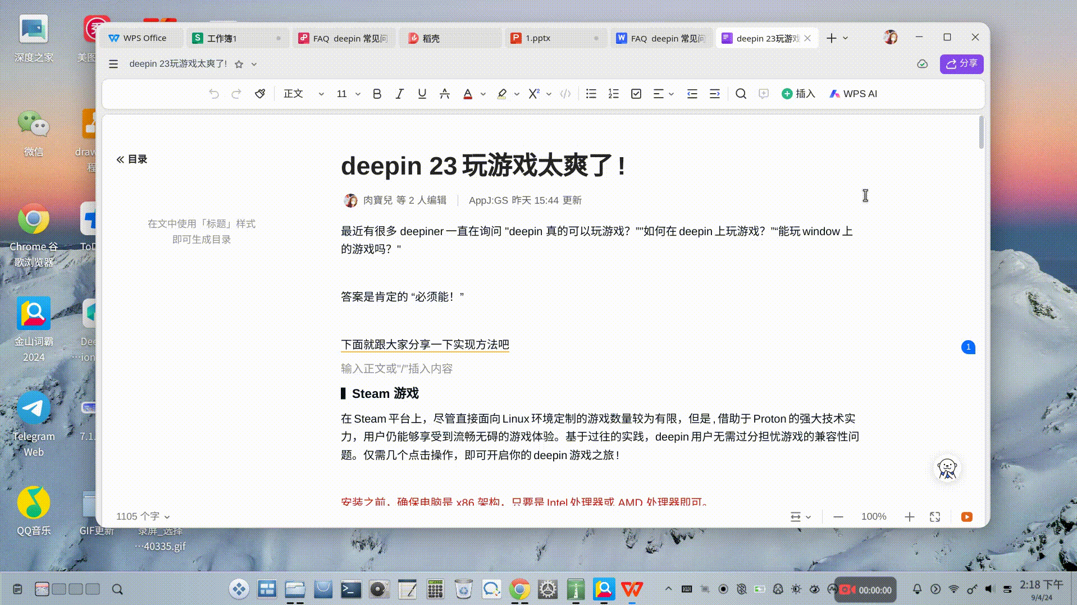Toggle superscript formatting
Screen dimensions: 1077x605
pyautogui.click(x=534, y=94)
